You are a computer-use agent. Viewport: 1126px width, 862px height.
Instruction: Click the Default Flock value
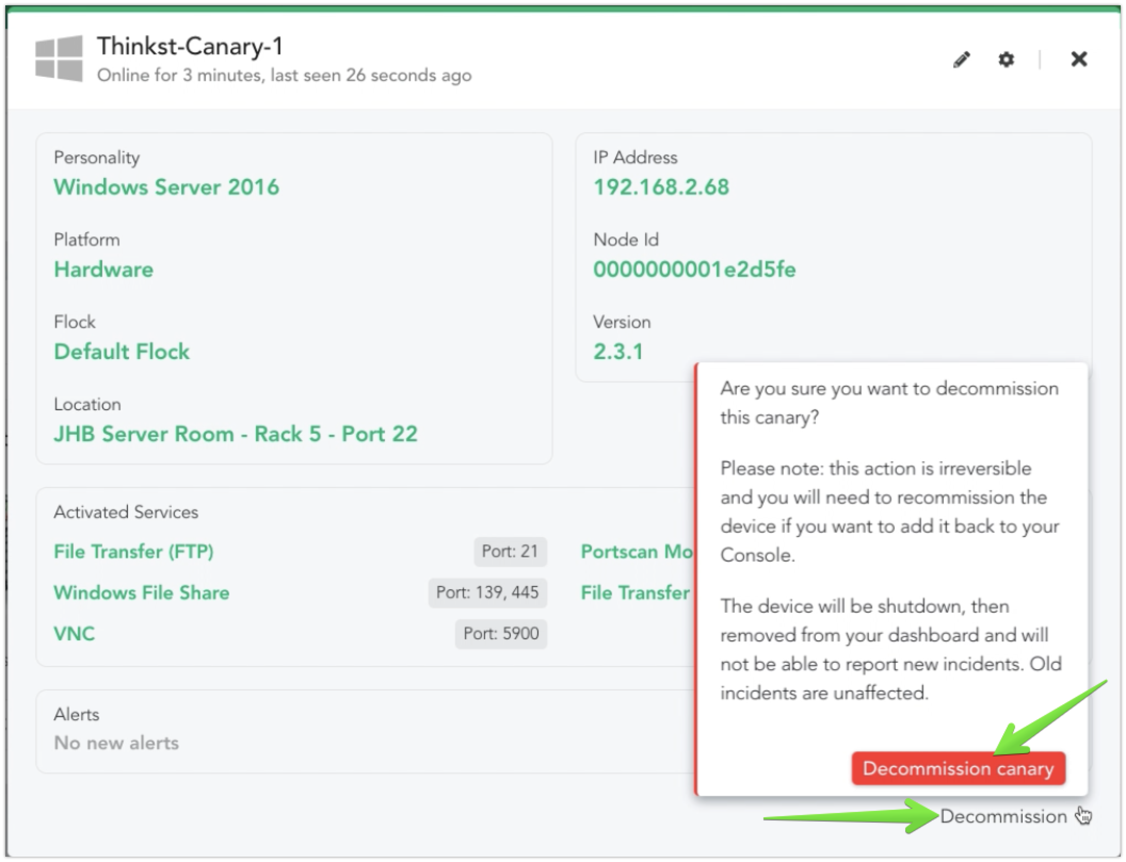click(x=122, y=352)
